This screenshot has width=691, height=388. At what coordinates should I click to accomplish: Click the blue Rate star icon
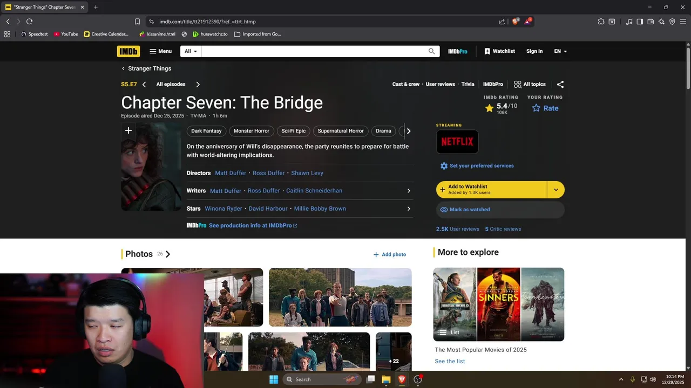(x=536, y=108)
